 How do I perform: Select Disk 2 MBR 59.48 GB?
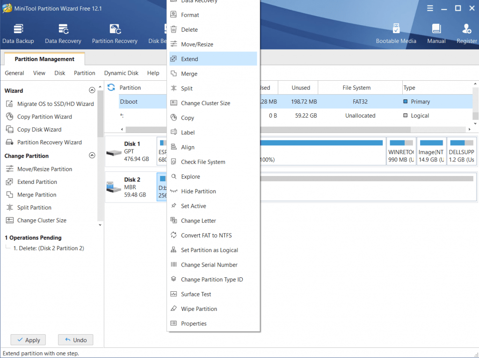click(131, 187)
